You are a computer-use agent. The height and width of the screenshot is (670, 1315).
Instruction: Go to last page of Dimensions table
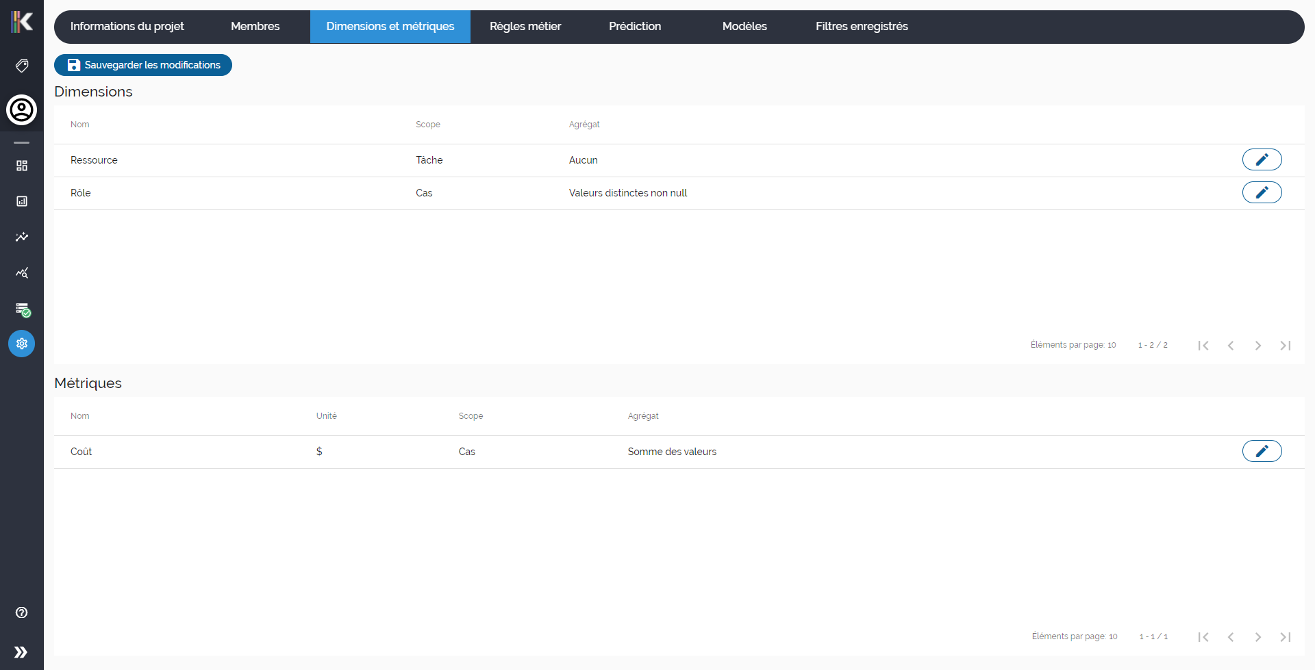[x=1286, y=346]
